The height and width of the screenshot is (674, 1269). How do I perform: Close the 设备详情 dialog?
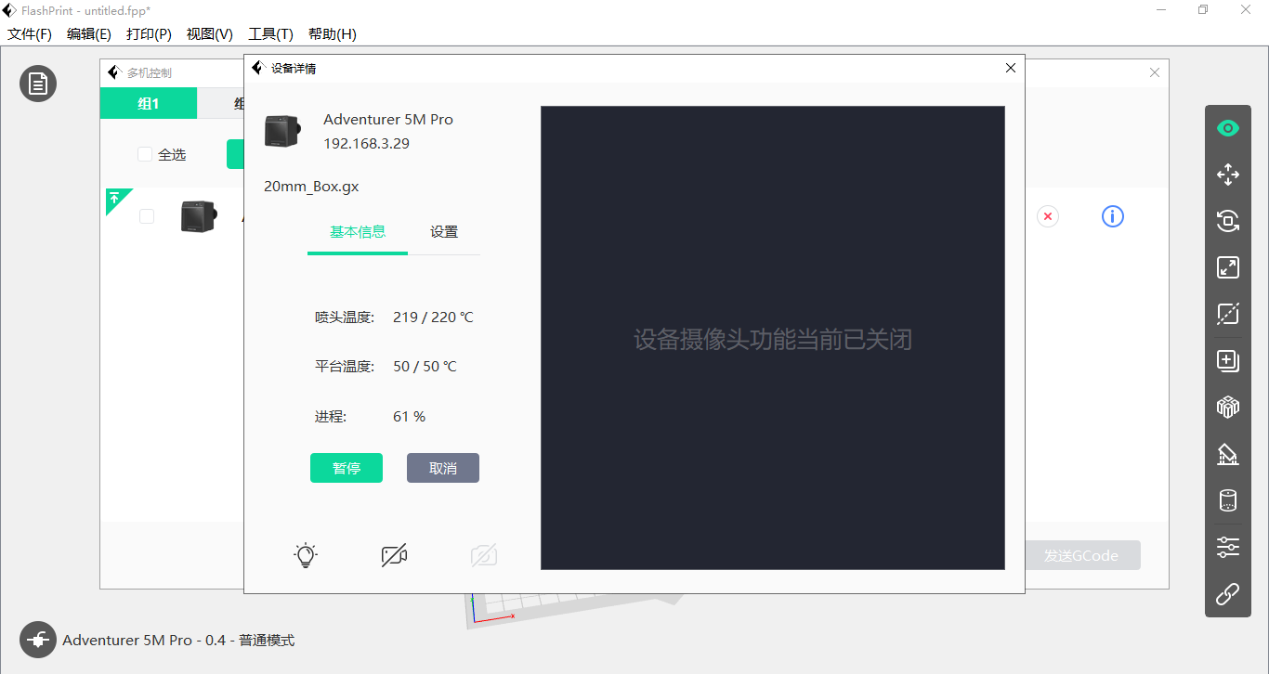[x=1011, y=68]
